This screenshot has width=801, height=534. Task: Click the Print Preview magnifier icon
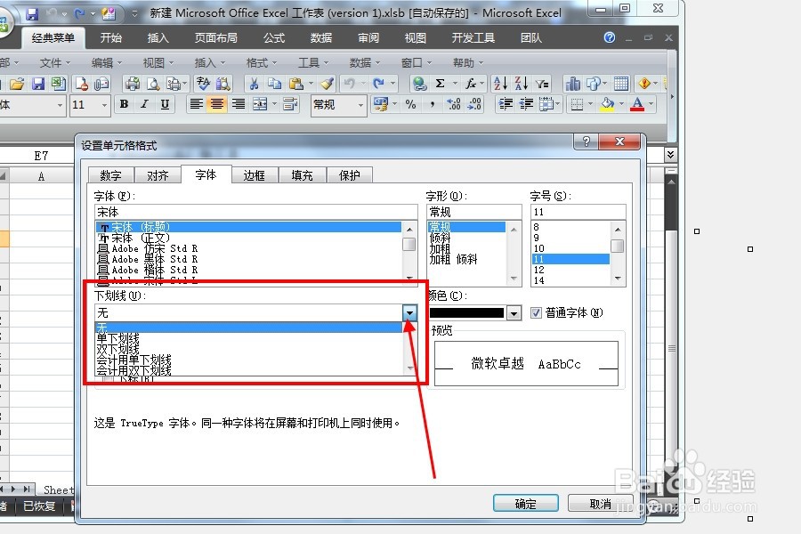point(153,84)
